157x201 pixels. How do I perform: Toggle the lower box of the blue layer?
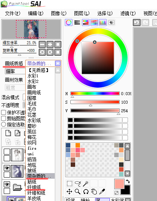pos(7,175)
